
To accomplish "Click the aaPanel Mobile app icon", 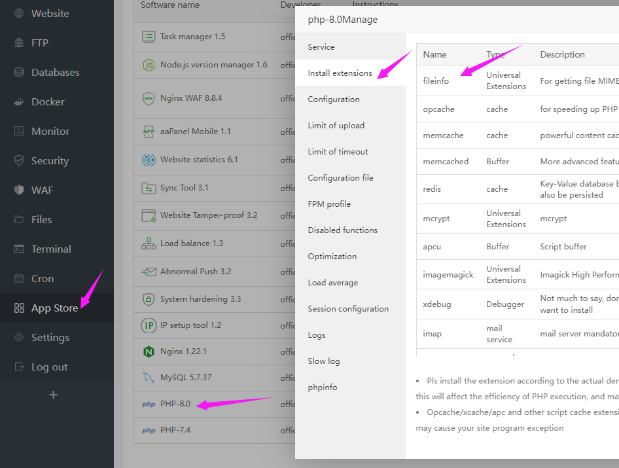I will (x=149, y=132).
